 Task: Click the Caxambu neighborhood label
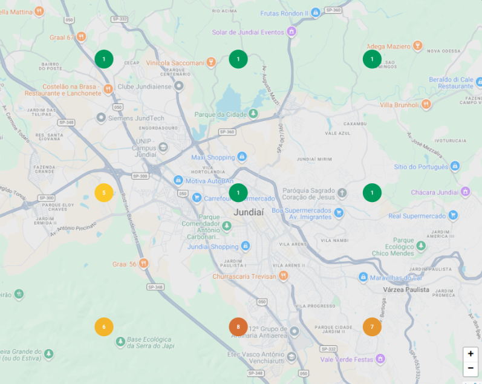click(355, 124)
